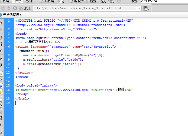Switch to the 拆分 view
This screenshot has height=136, width=188.
(x=18, y=1)
